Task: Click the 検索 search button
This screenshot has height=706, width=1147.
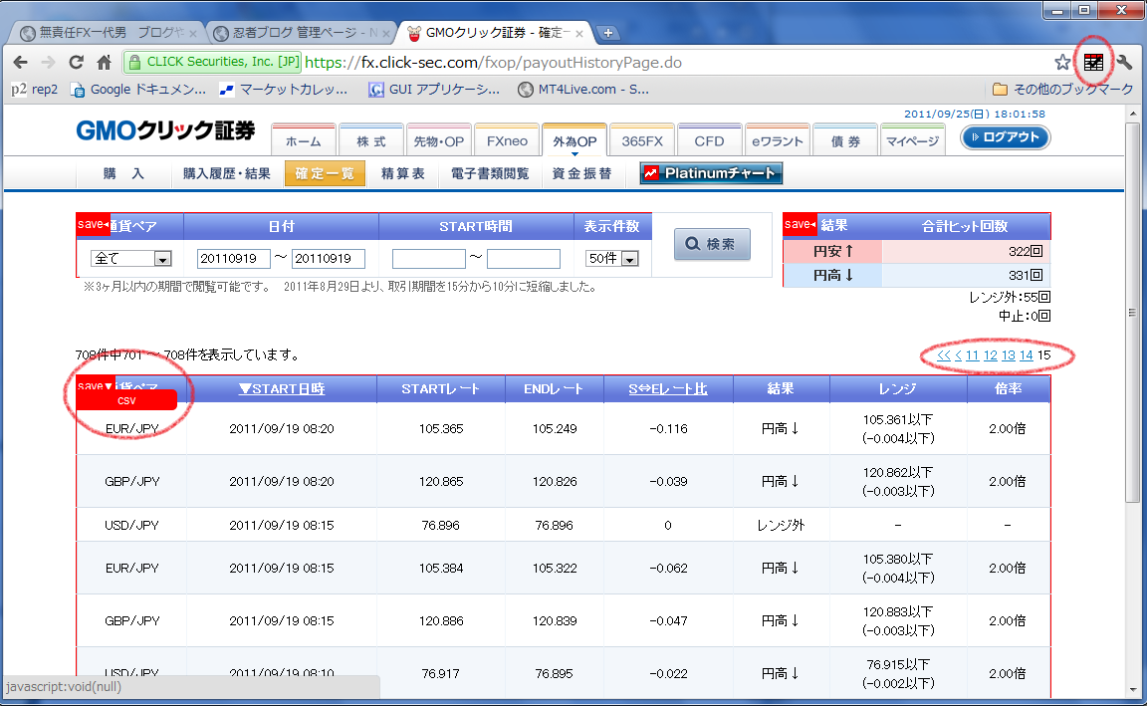Action: (x=712, y=244)
